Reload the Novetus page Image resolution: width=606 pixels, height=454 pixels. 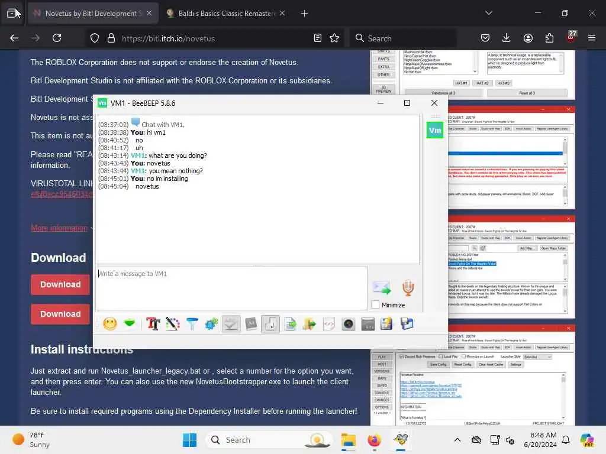(57, 38)
